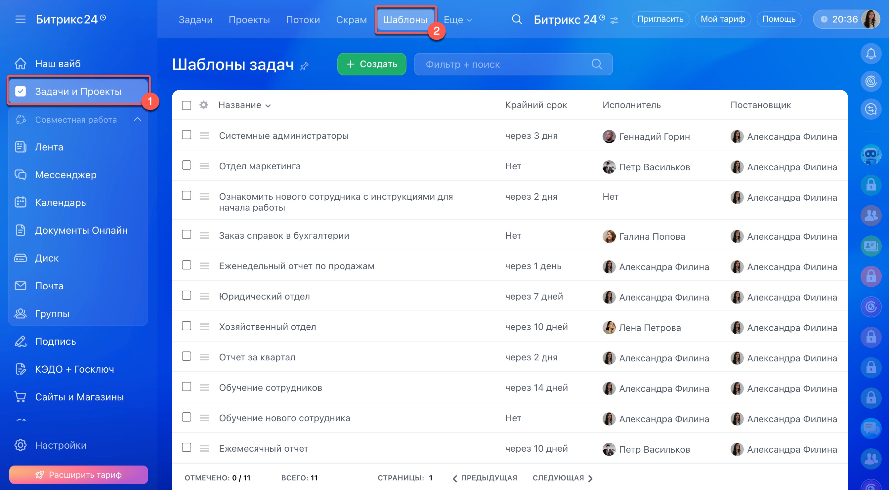Sort by the Название column dropdown
Image resolution: width=889 pixels, height=490 pixels.
(x=244, y=105)
